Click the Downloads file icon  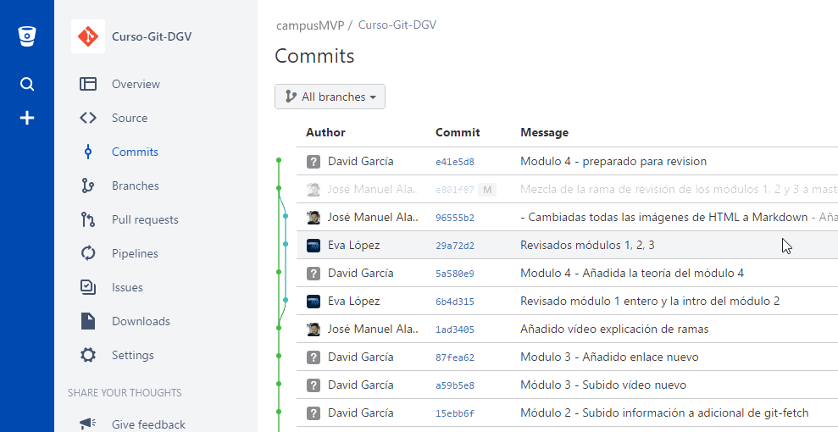tap(88, 321)
